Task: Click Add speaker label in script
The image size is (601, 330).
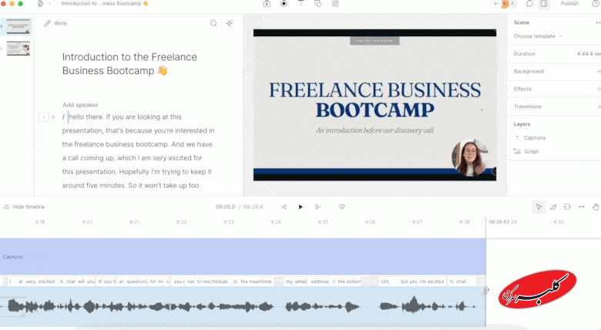Action: click(80, 105)
